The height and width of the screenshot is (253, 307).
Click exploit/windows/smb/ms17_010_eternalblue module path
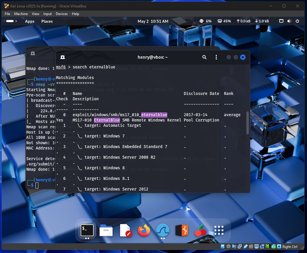click(x=120, y=115)
